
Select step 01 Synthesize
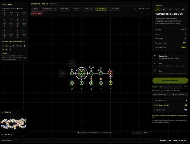(x=170, y=57)
